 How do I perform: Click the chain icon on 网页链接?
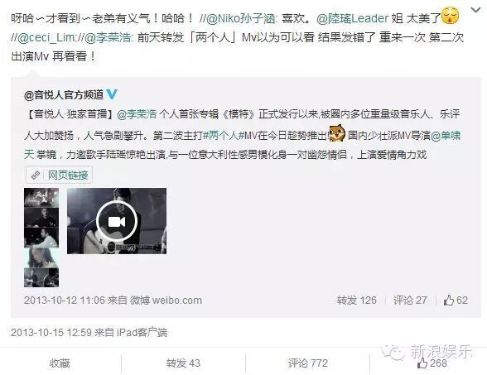[36, 175]
